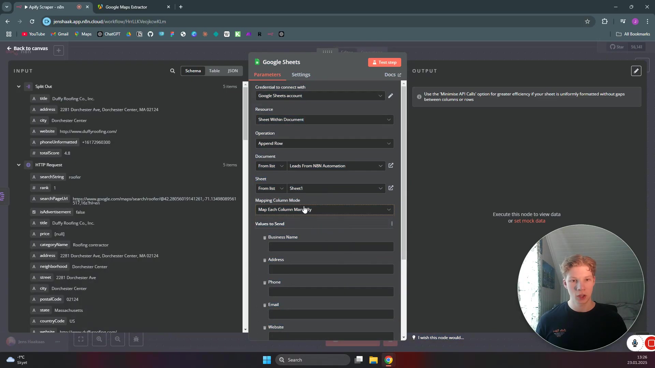Screen dimensions: 655x368
Task: Open search in the INPUT panel
Action: click(x=172, y=71)
